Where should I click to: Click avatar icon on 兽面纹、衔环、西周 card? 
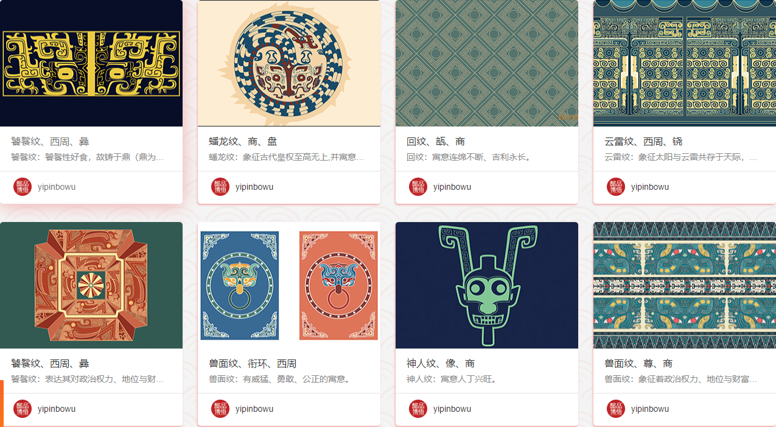coord(220,409)
